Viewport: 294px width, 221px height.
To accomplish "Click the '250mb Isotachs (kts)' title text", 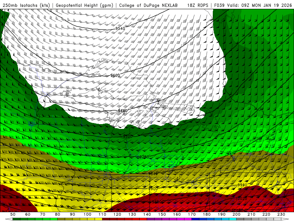I will coord(26,5).
